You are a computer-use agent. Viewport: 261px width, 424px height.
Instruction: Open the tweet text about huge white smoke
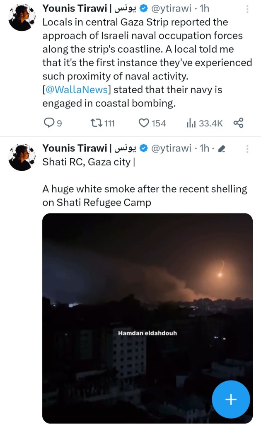pos(145,196)
